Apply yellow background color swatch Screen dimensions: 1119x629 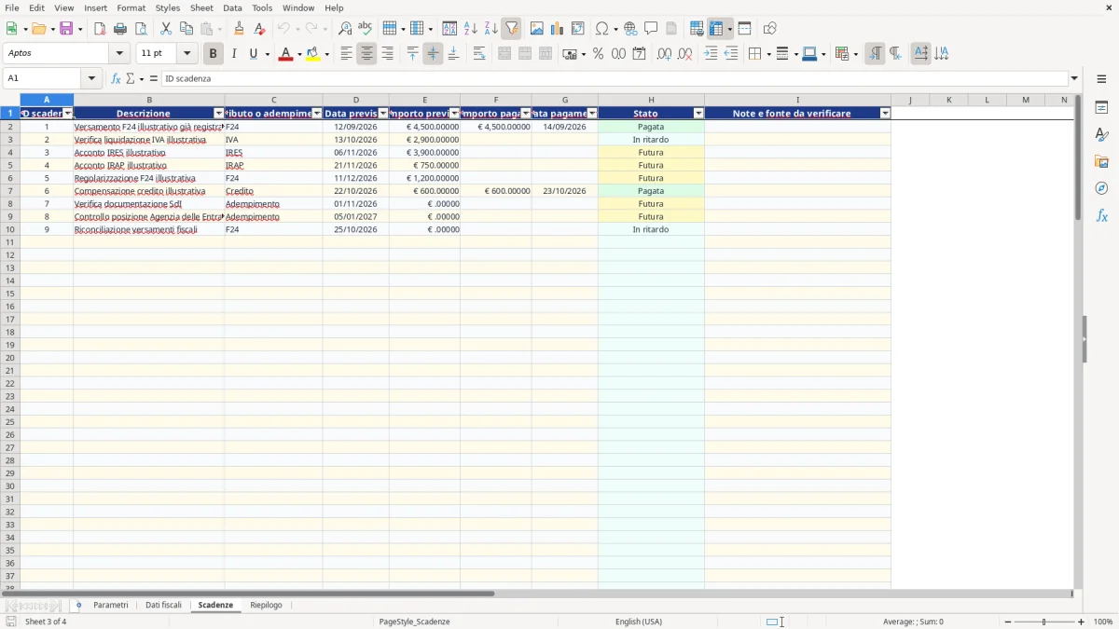(x=313, y=54)
